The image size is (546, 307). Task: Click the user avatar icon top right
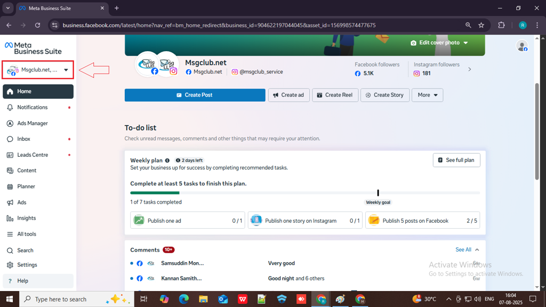[522, 46]
